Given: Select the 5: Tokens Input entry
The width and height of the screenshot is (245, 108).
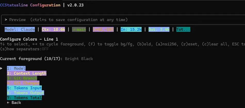Looking at the screenshot, I should (24, 88).
